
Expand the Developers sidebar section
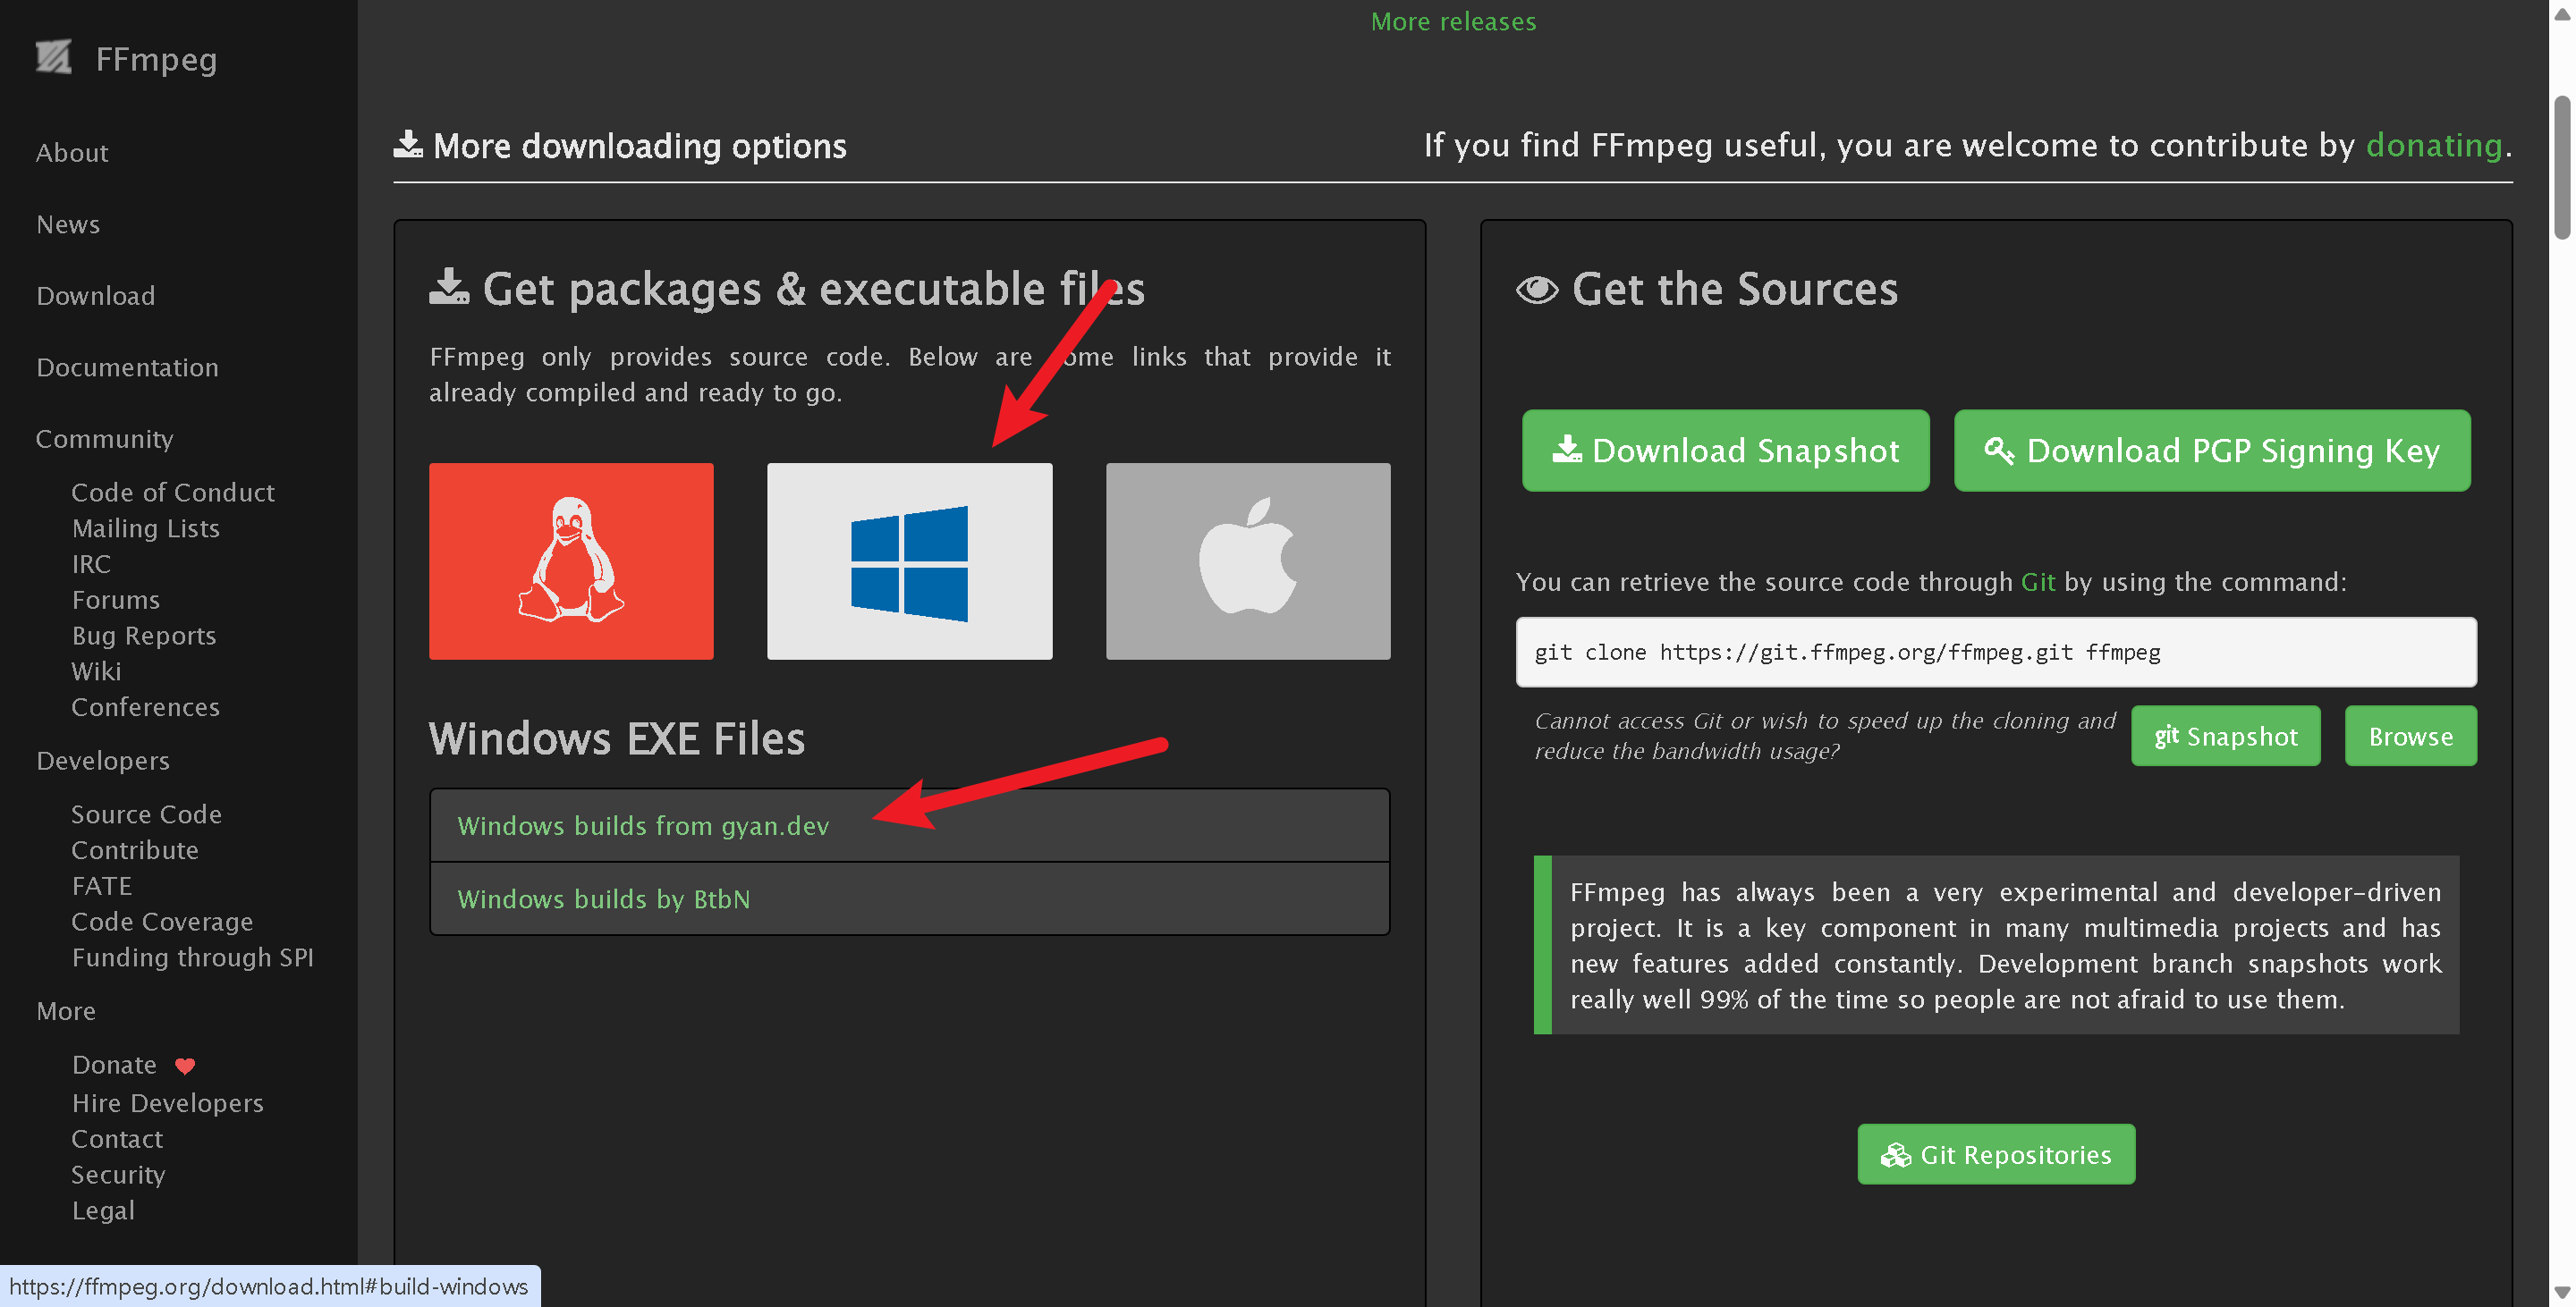coord(103,761)
